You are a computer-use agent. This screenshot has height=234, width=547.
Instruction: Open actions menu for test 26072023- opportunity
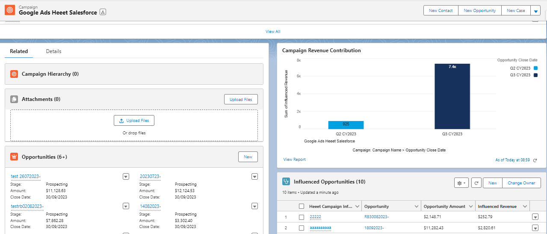click(x=126, y=176)
